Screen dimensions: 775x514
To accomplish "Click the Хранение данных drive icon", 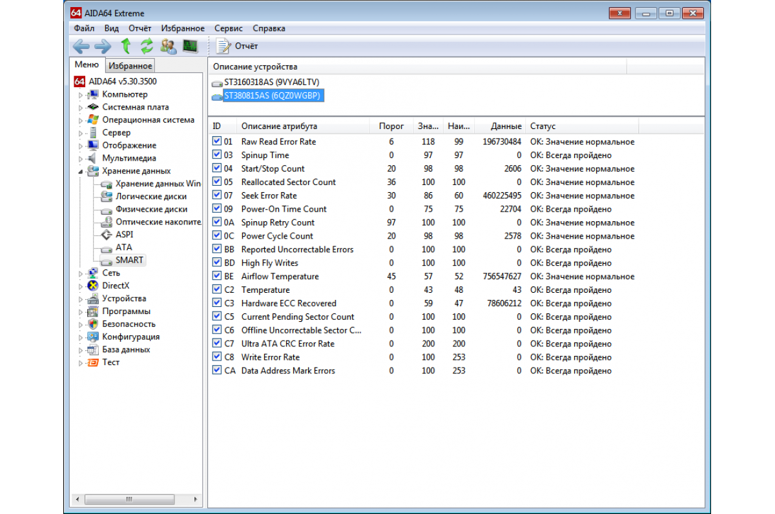I will (94, 171).
